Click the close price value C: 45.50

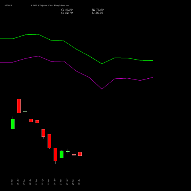pyautogui.click(x=67, y=10)
